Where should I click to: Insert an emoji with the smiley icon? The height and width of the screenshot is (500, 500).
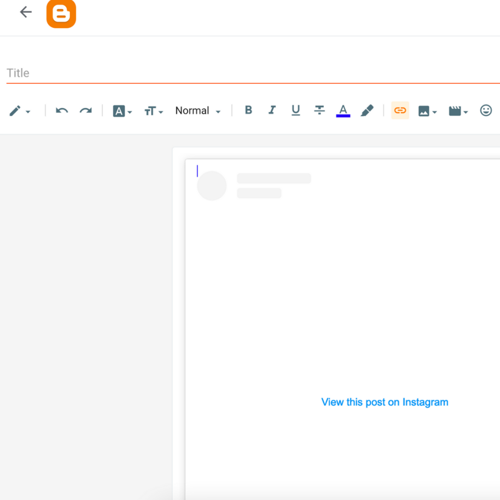(486, 110)
